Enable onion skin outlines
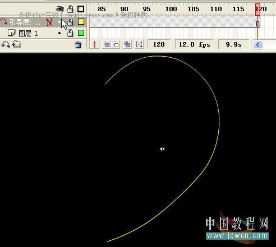276x247 pixels. 116,44
